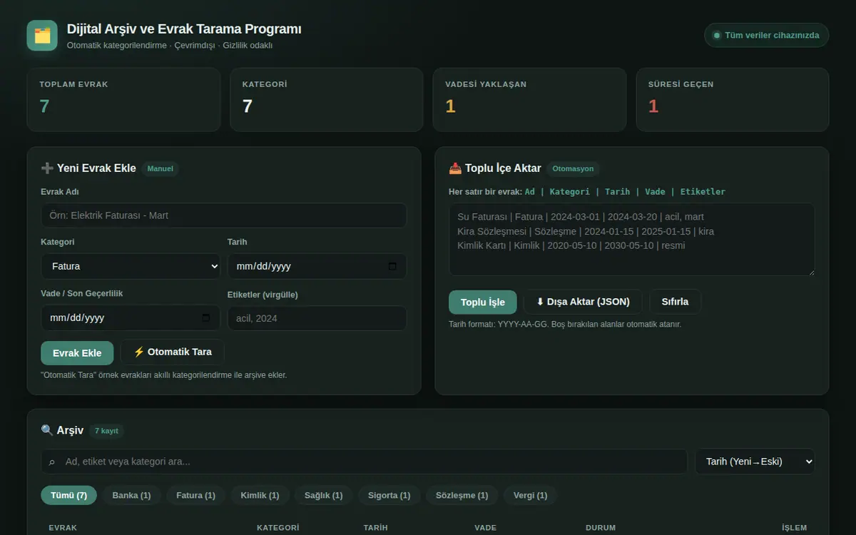Click the Manuel badge beside Yeni Evrak Ekle

(160, 169)
